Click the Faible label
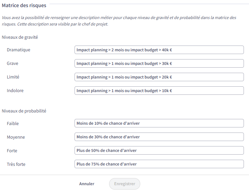 (13, 123)
